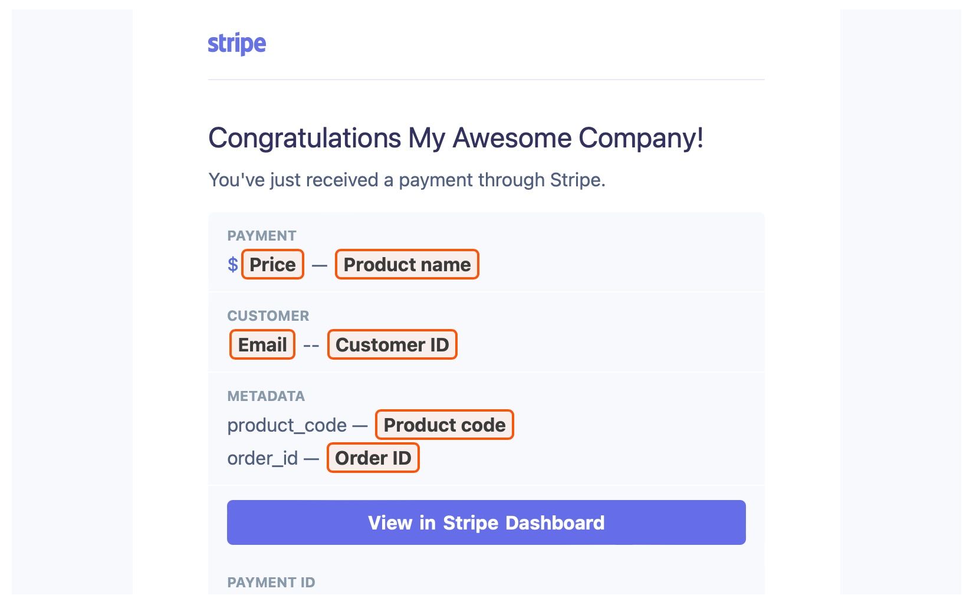Click the product_code key text
The width and height of the screenshot is (973, 605).
coord(287,425)
